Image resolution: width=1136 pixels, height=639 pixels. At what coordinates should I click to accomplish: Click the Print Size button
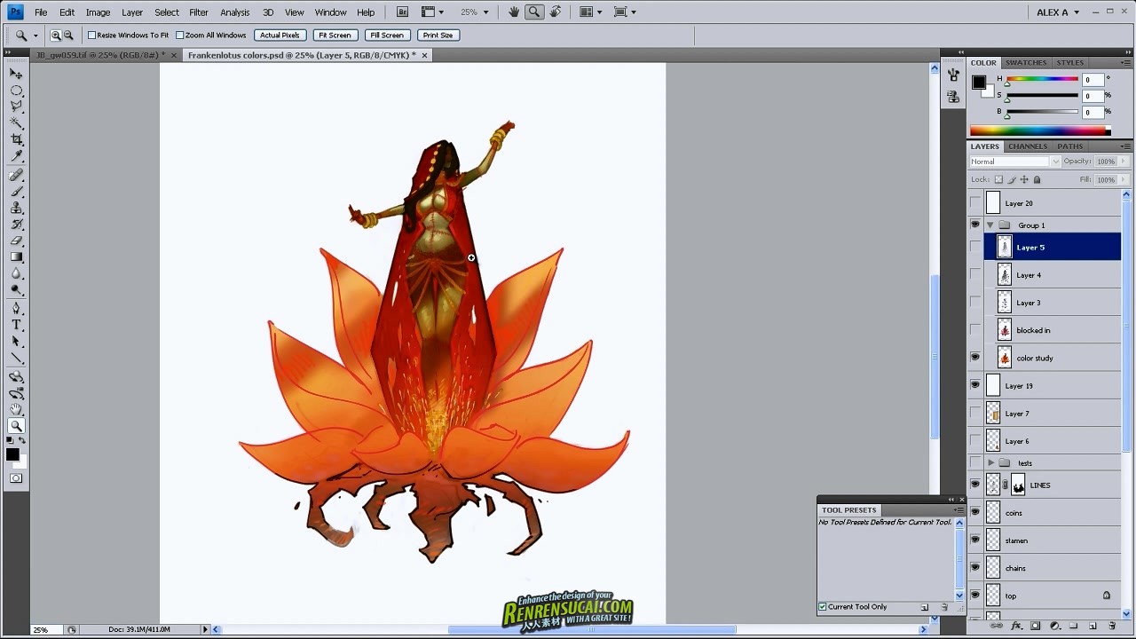(438, 35)
